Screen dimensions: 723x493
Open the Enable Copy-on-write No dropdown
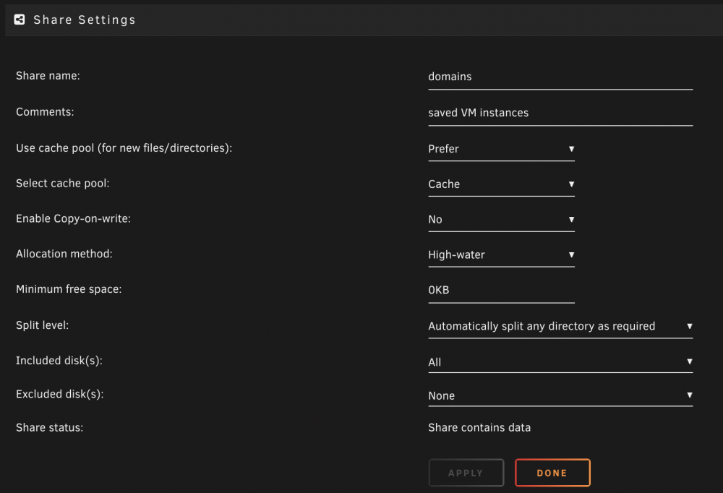click(x=501, y=220)
